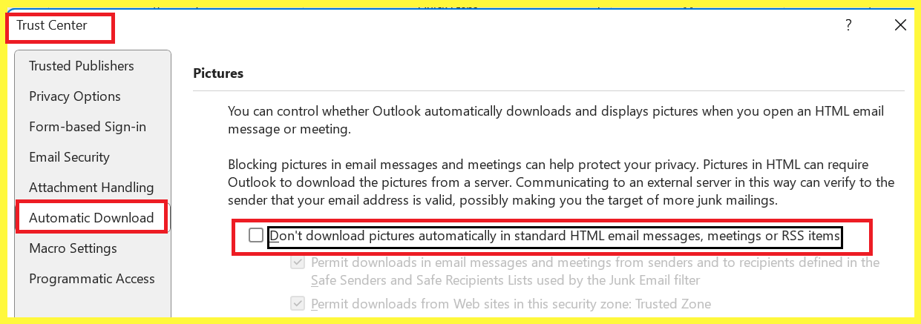Click the paragraph about Outlook automatically downloading pictures
This screenshot has width=921, height=324.
556,120
